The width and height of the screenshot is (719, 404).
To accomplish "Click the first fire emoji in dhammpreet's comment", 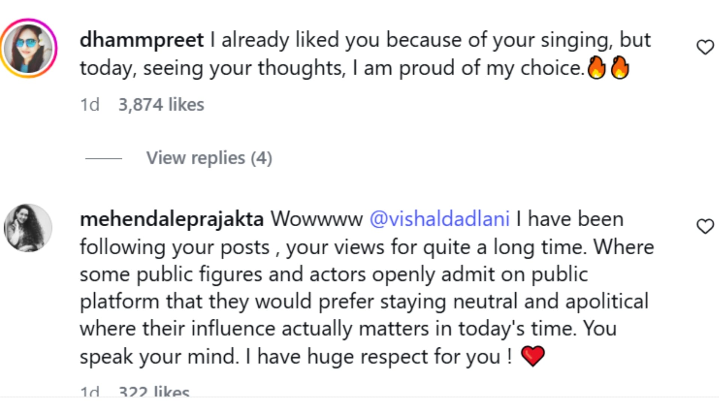I will click(x=597, y=67).
